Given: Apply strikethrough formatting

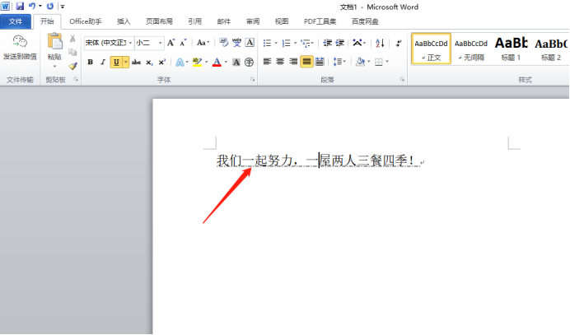Looking at the screenshot, I should 136,62.
